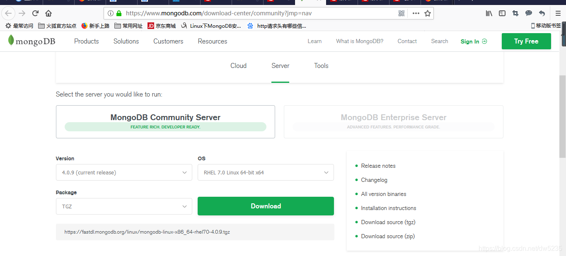The height and width of the screenshot is (256, 566).
Task: Reload the current page
Action: [x=35, y=13]
